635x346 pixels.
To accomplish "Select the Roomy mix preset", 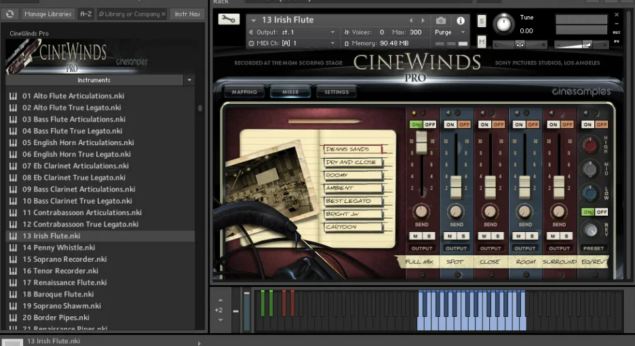I will click(353, 175).
